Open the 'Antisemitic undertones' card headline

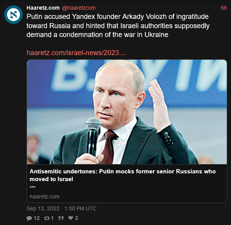tap(122, 175)
